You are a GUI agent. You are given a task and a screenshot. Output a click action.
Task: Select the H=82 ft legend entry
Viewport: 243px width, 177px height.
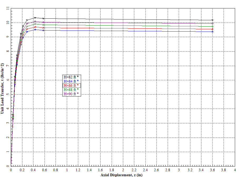click(x=71, y=77)
